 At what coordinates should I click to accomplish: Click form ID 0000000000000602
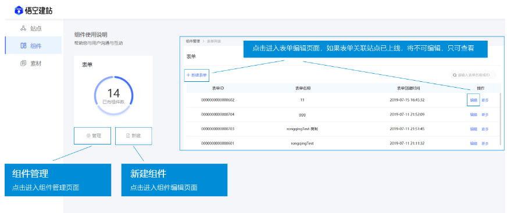[217, 100]
